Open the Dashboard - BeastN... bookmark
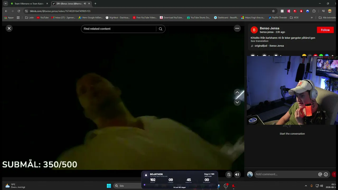Viewport: 338px width, 190px height. (x=226, y=18)
